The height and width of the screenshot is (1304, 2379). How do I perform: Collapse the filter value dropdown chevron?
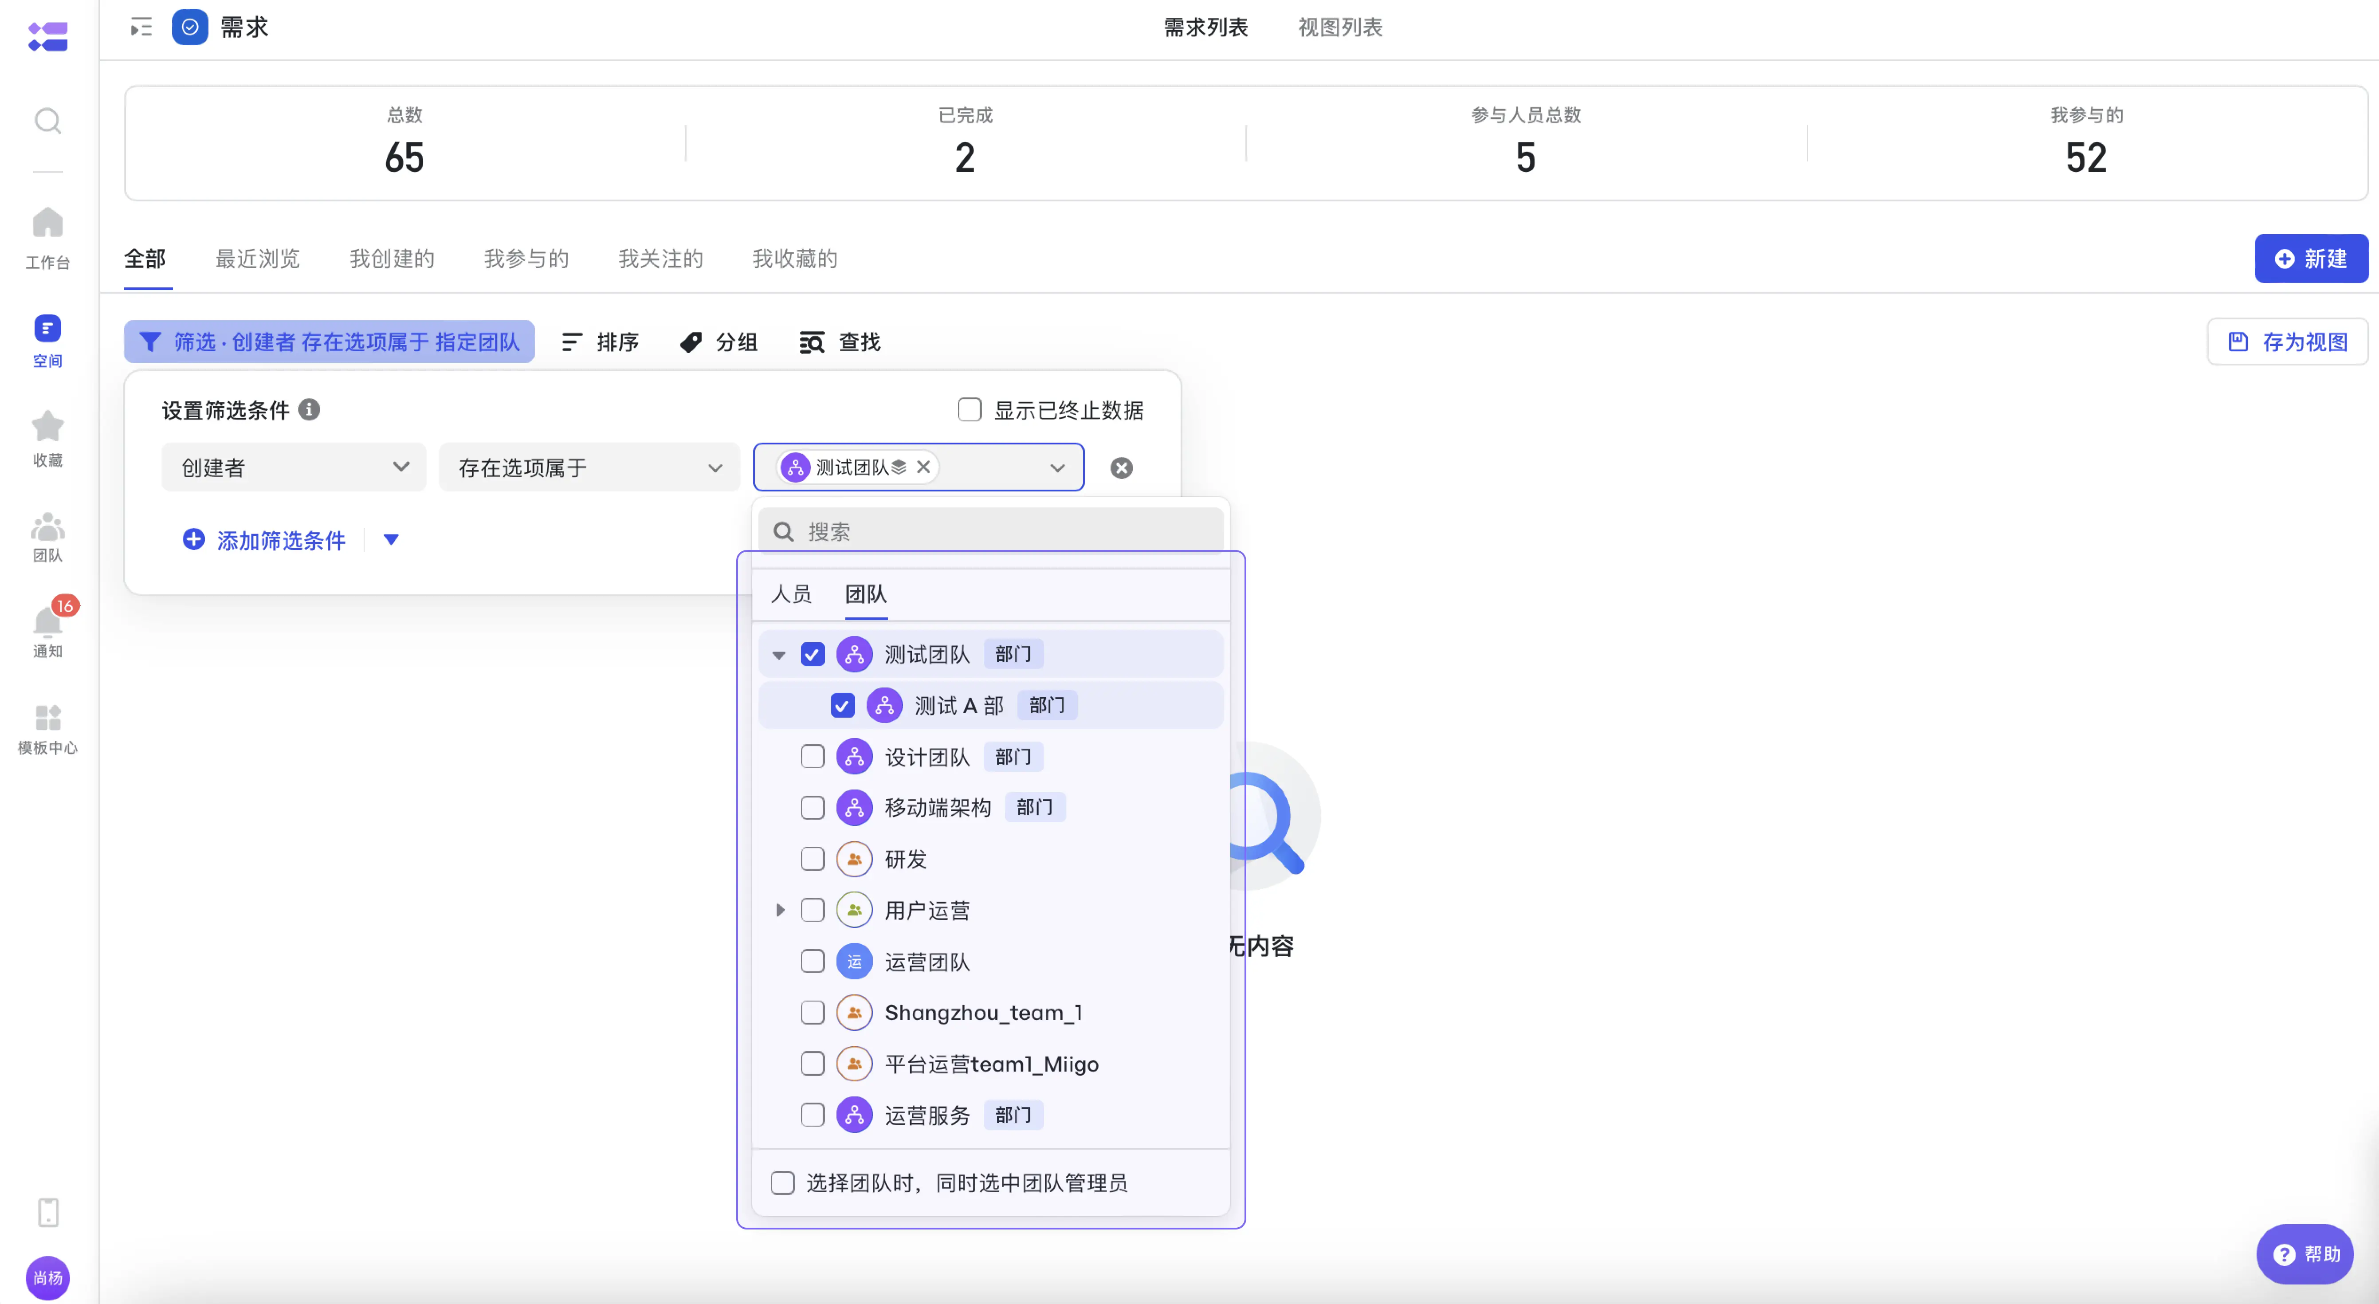[x=1057, y=468]
